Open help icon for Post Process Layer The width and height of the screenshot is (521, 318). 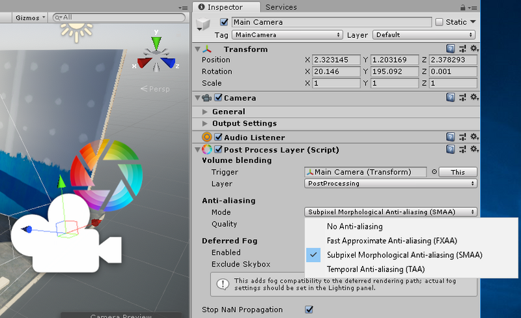pyautogui.click(x=450, y=149)
